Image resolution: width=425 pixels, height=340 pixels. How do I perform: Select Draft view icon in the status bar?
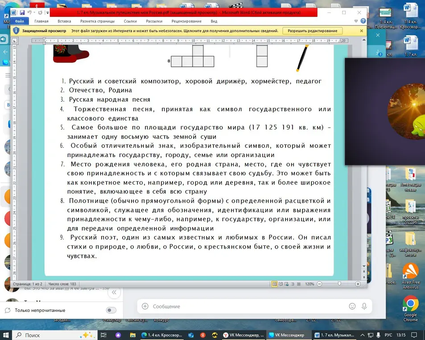pos(298,284)
